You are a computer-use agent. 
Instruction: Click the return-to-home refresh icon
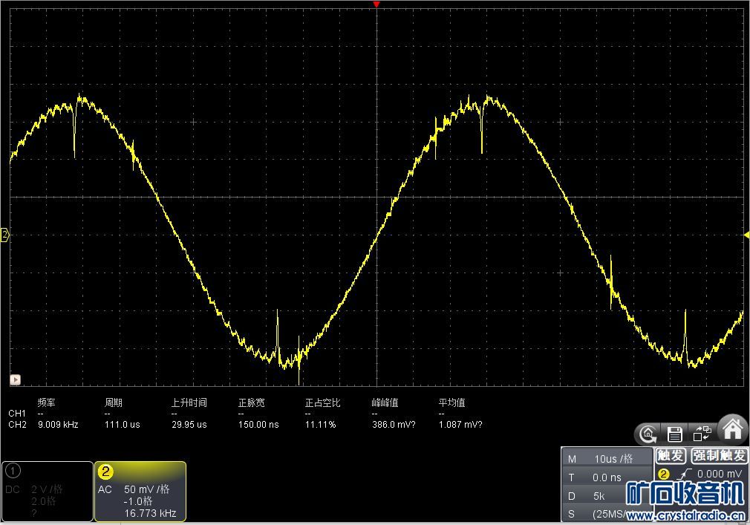(648, 434)
